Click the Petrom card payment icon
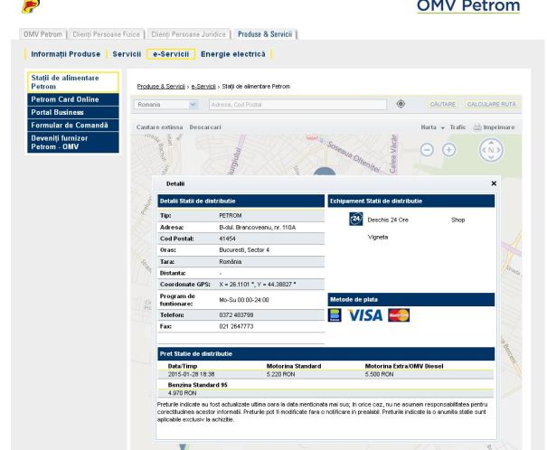The image size is (547, 450). click(335, 315)
